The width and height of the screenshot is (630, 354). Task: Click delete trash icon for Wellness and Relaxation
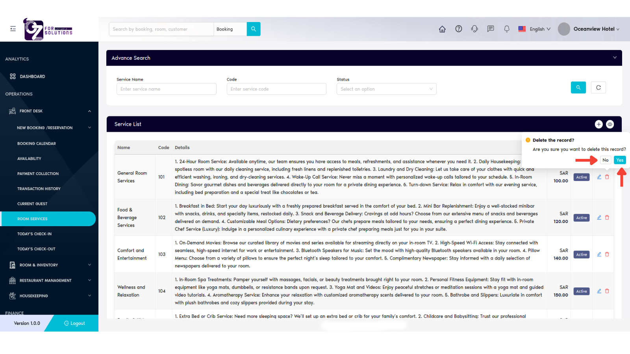(x=607, y=291)
